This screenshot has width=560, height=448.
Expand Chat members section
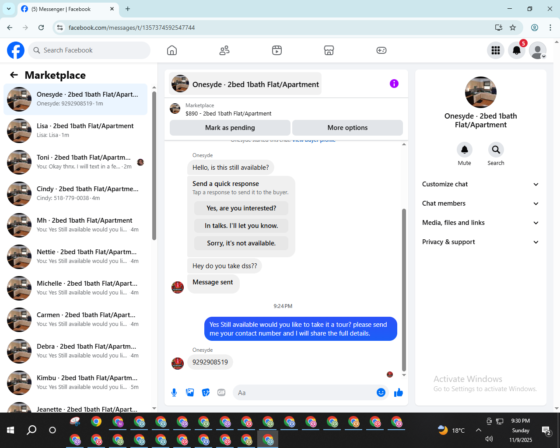480,203
